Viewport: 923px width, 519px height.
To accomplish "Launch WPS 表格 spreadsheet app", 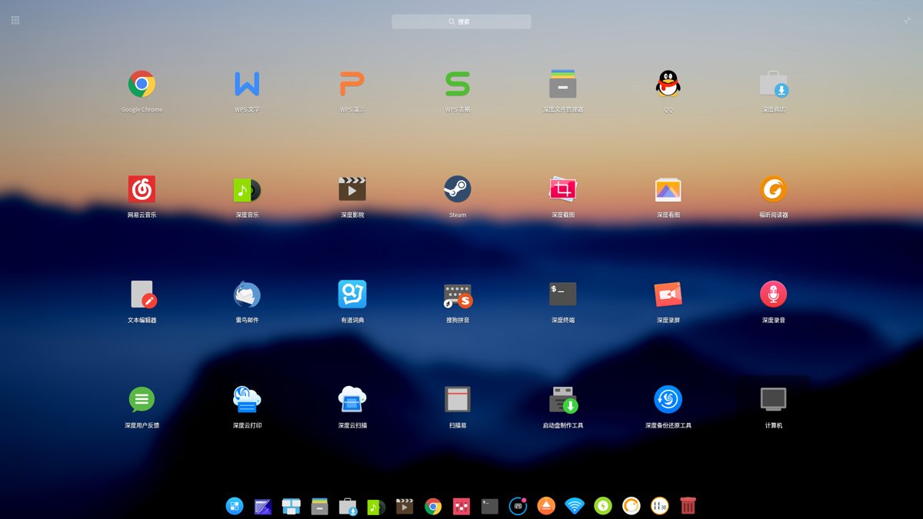I will (458, 84).
